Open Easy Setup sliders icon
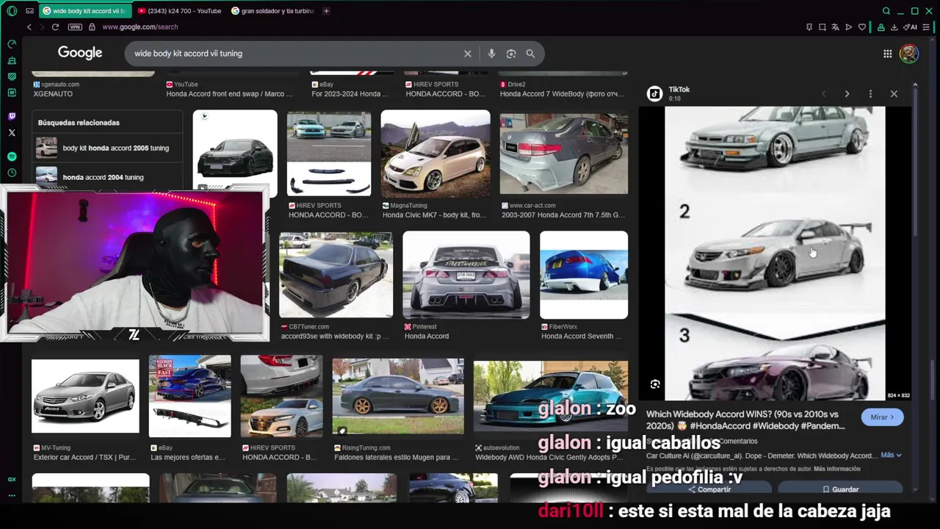 pos(926,27)
